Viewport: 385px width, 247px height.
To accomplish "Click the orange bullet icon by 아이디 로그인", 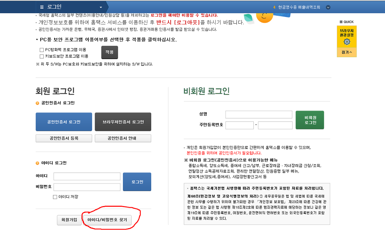I will coord(37,163).
